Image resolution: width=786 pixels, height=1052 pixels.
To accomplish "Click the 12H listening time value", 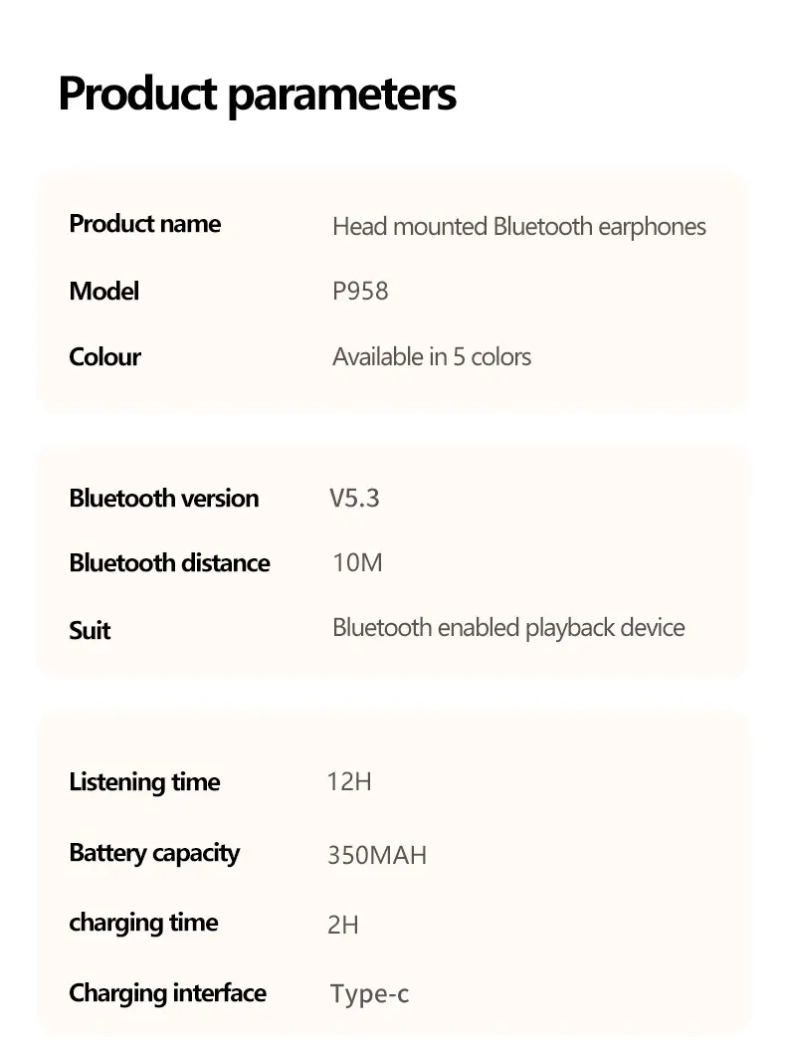I will pyautogui.click(x=349, y=781).
